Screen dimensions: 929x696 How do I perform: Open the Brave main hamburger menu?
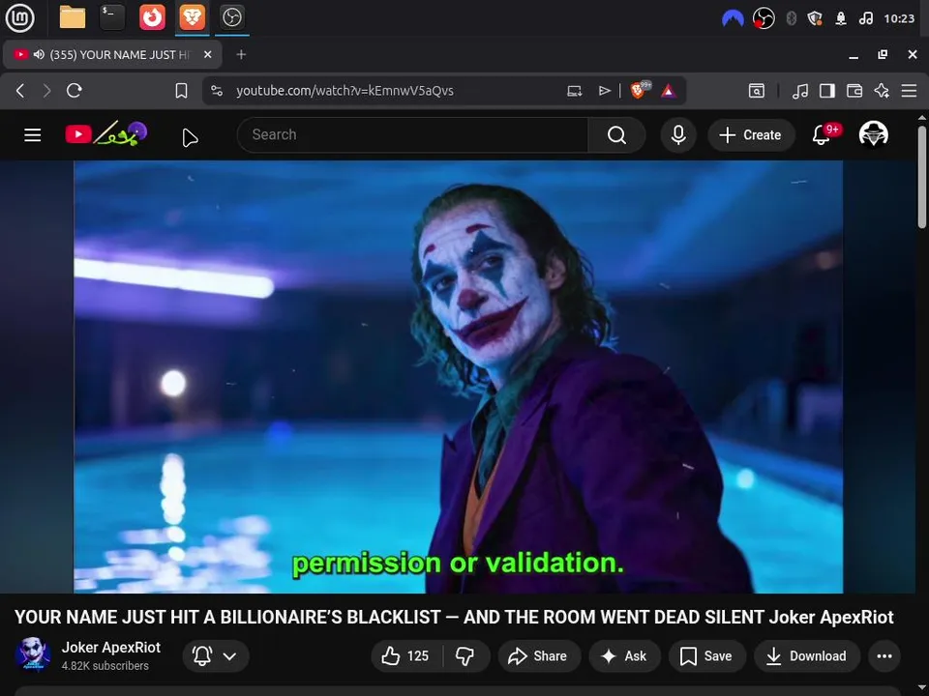[909, 91]
